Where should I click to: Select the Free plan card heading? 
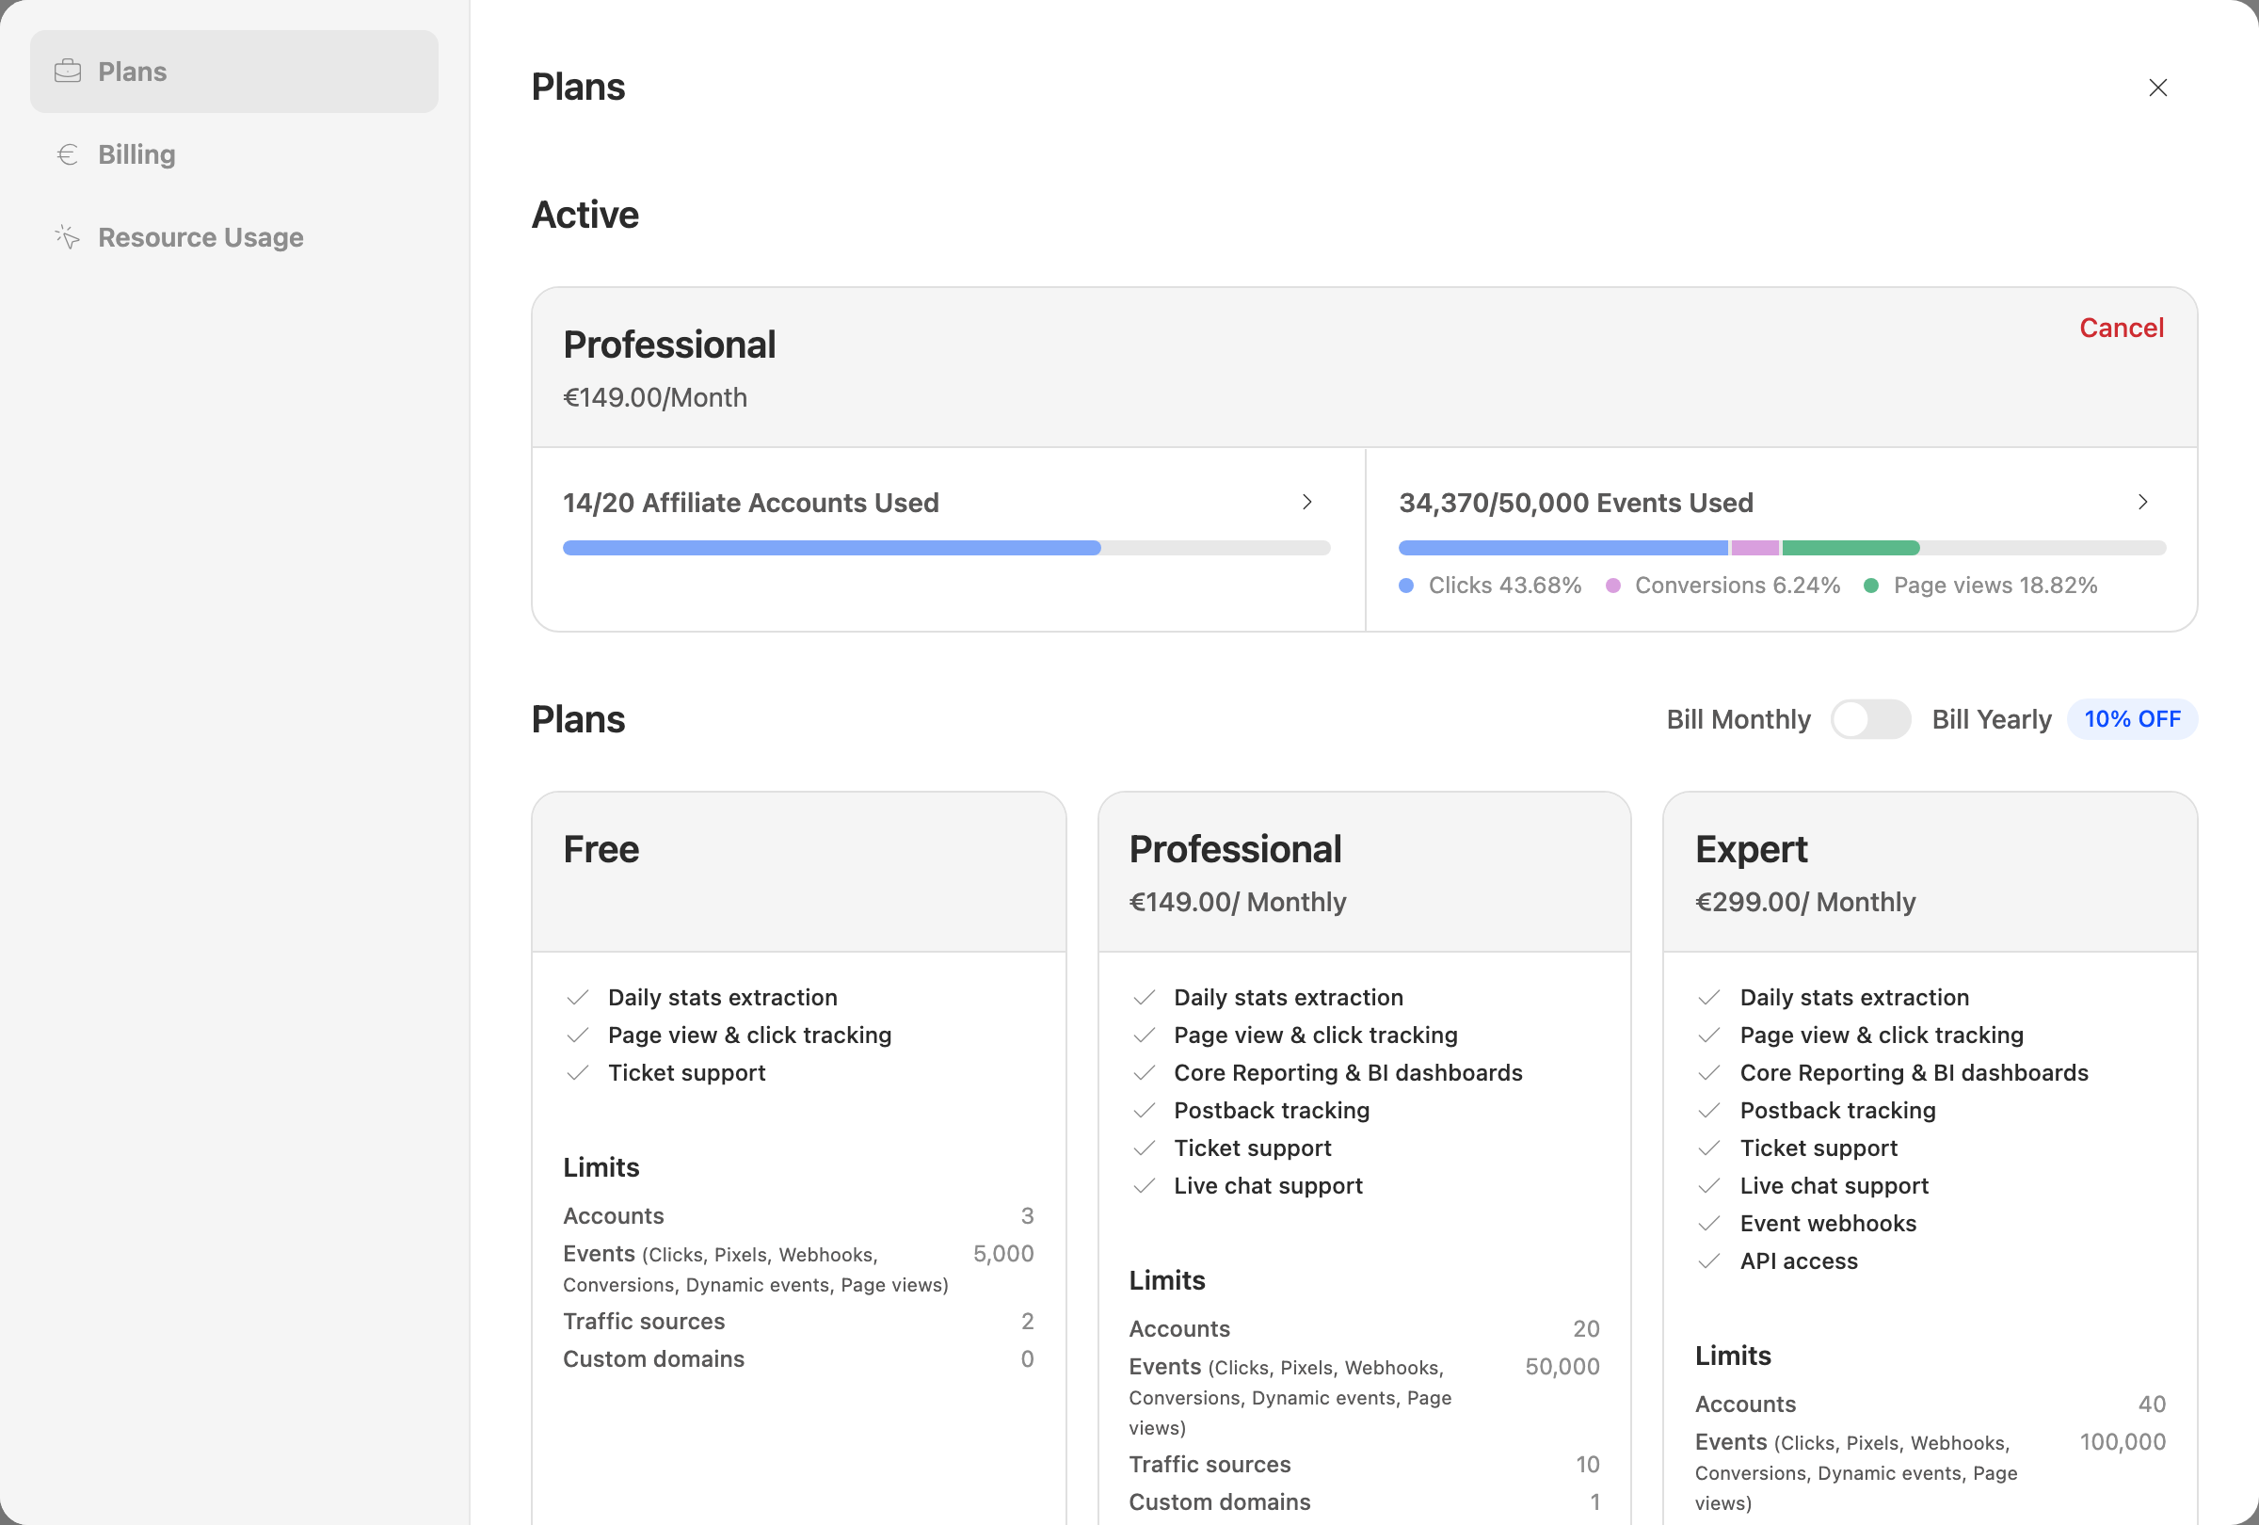pyautogui.click(x=601, y=849)
